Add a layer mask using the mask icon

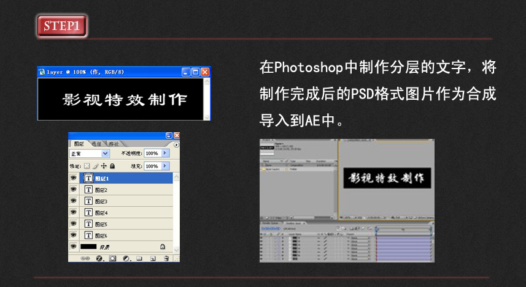tap(113, 258)
